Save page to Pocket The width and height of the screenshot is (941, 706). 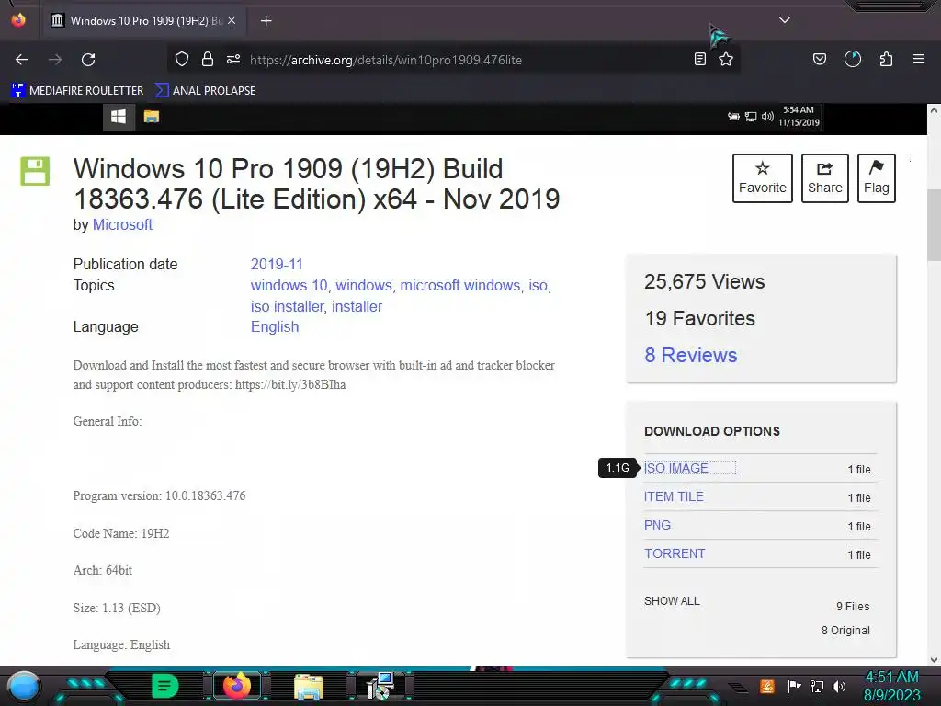(819, 59)
